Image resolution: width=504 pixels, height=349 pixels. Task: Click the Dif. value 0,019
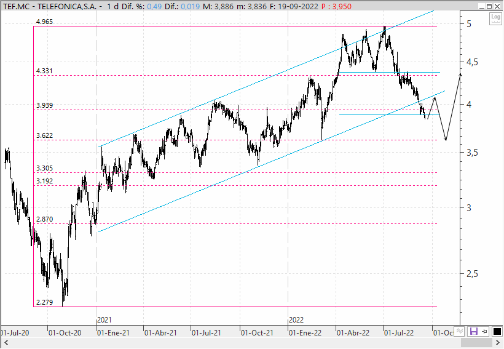(191, 6)
